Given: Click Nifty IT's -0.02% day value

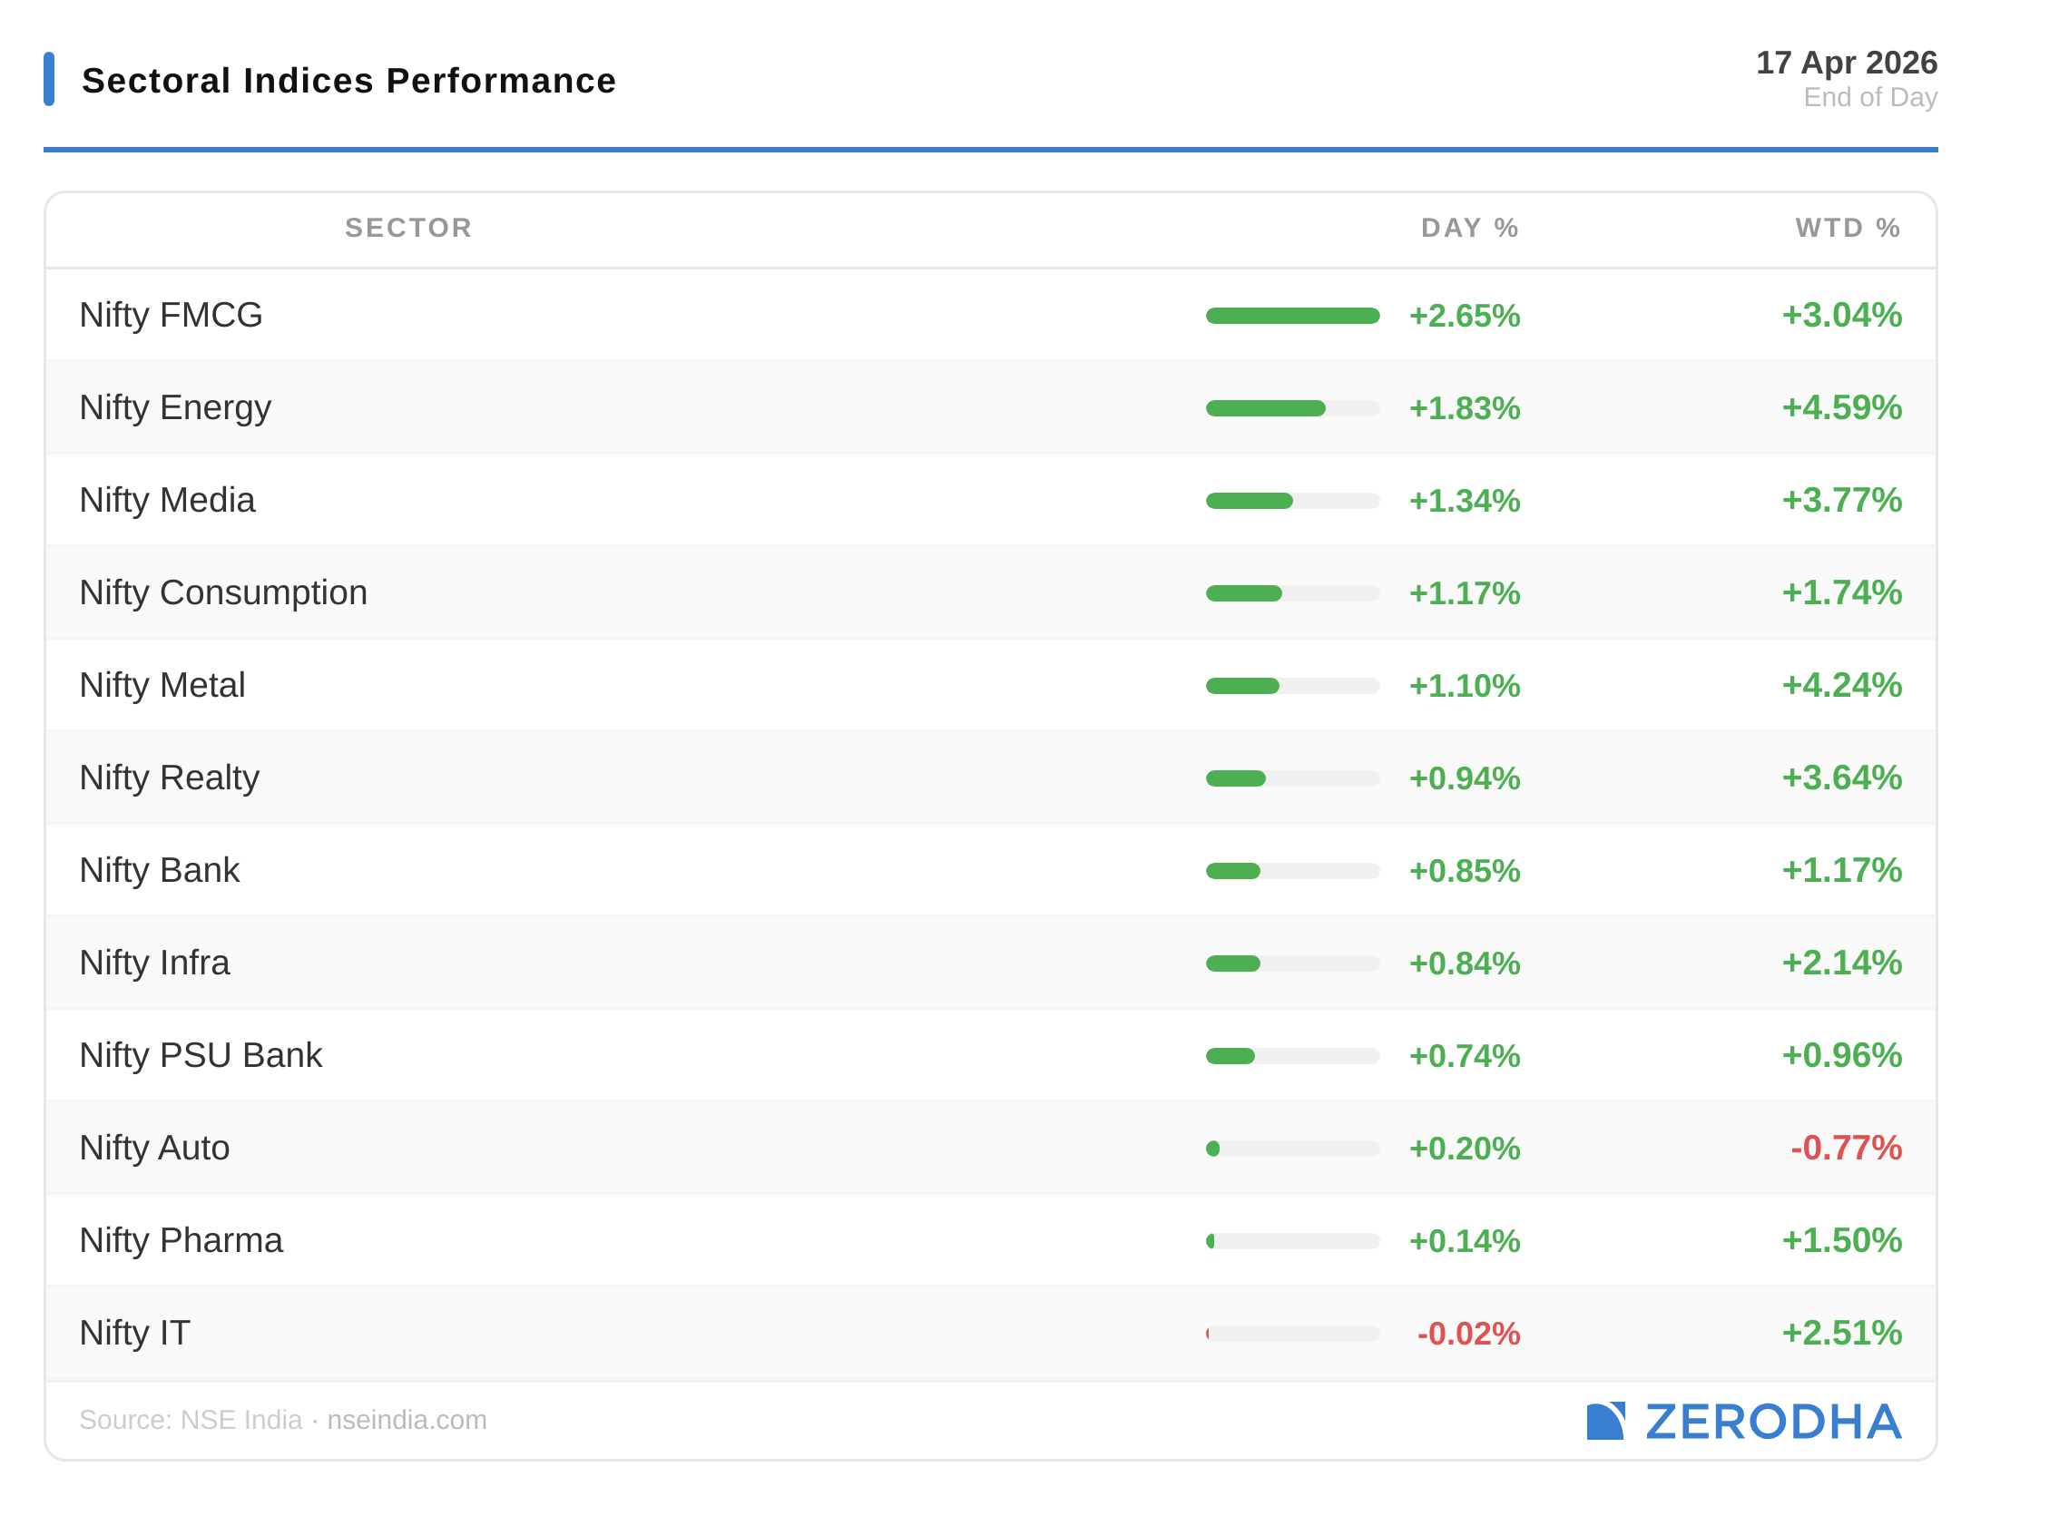Looking at the screenshot, I should point(1467,1334).
